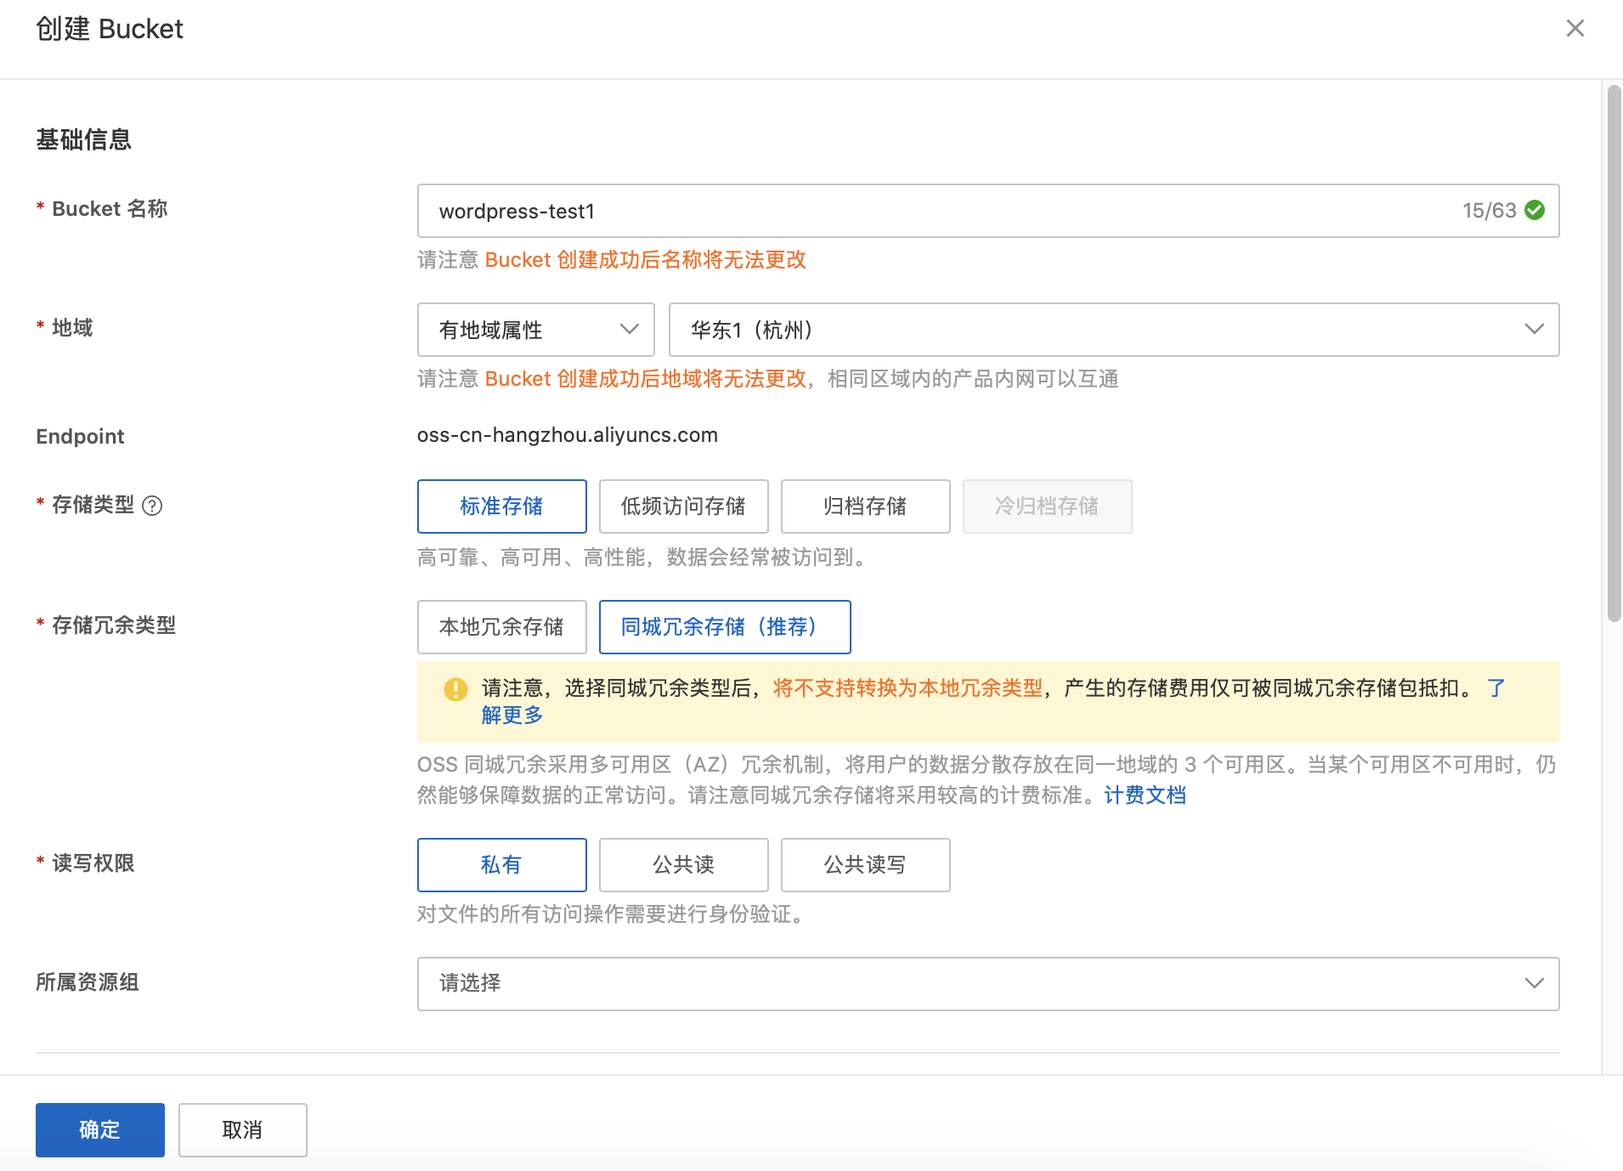Set read/write permission to 公共读

coord(683,865)
